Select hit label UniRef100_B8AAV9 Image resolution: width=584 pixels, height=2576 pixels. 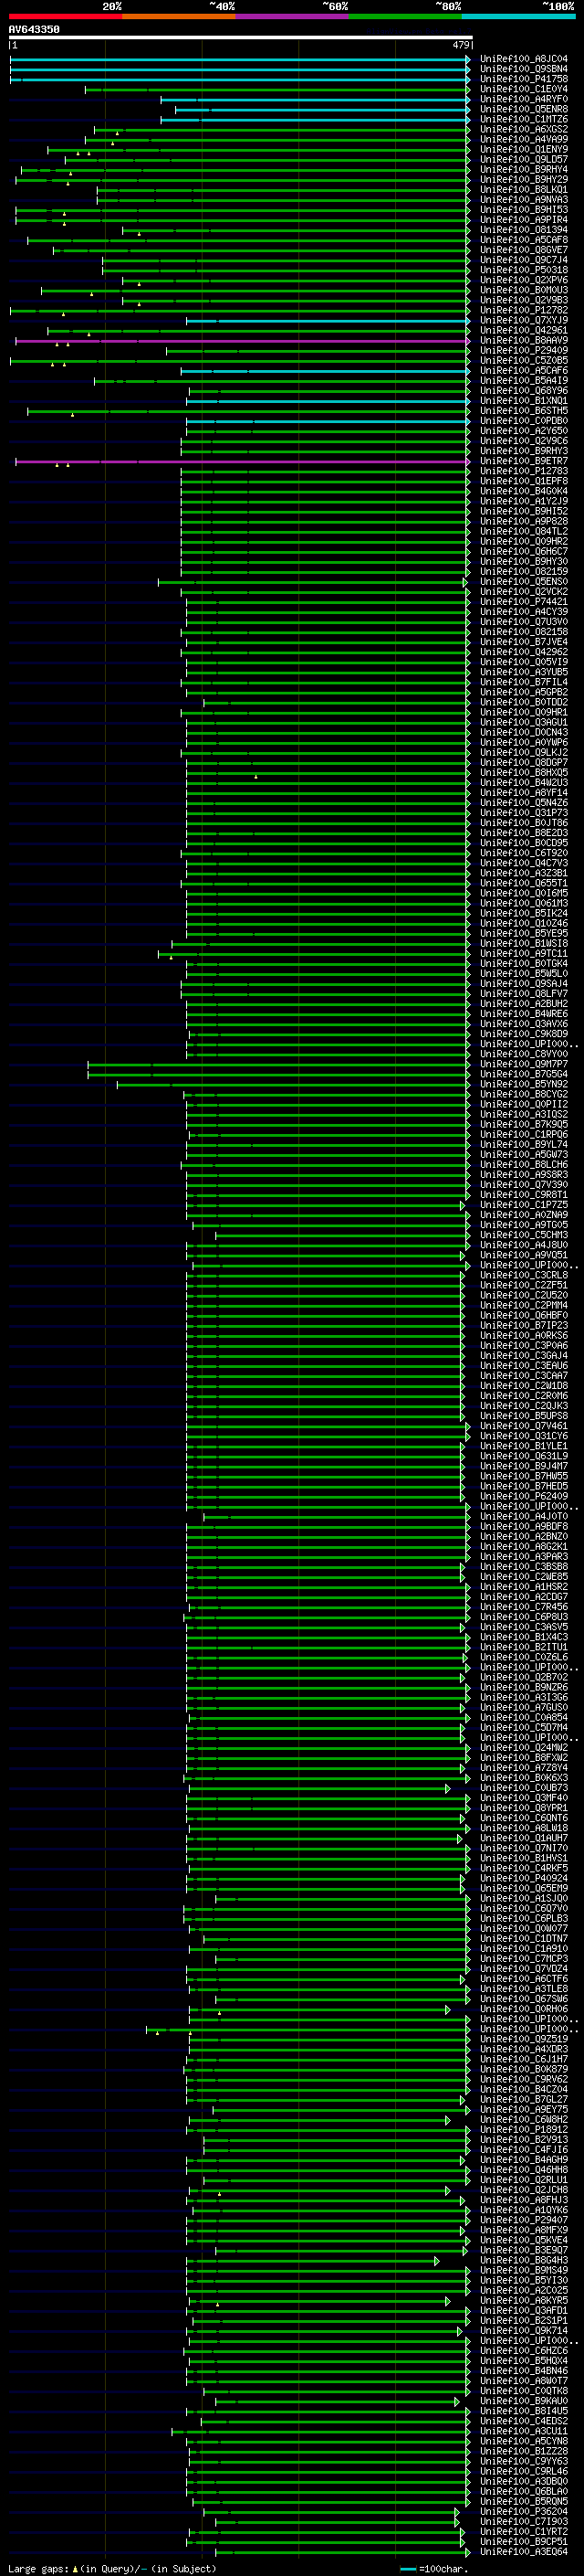point(524,340)
